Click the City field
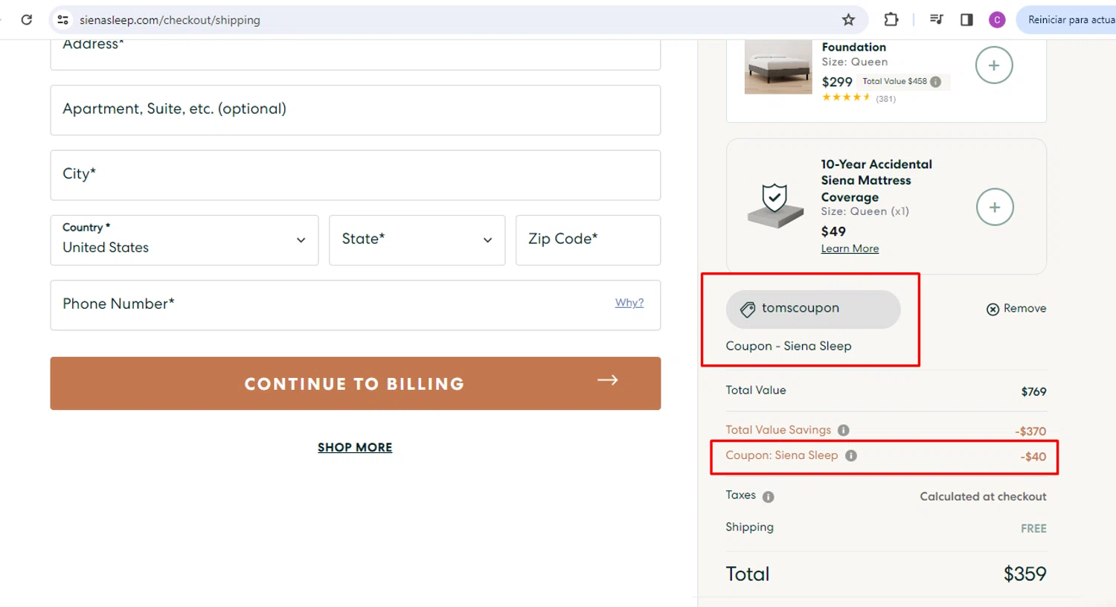This screenshot has width=1116, height=607. pyautogui.click(x=356, y=175)
